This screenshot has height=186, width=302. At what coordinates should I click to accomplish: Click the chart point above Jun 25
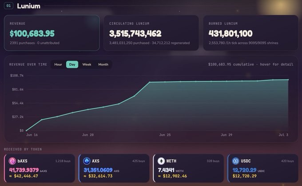165,82
